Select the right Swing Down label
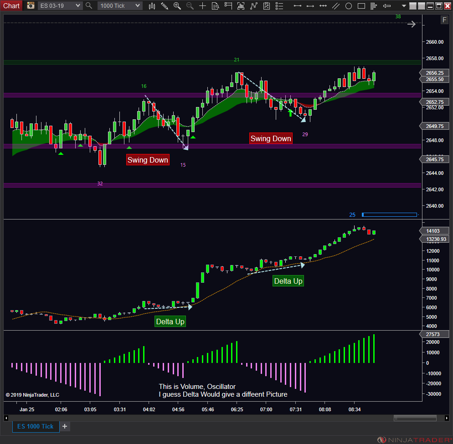 coord(271,138)
